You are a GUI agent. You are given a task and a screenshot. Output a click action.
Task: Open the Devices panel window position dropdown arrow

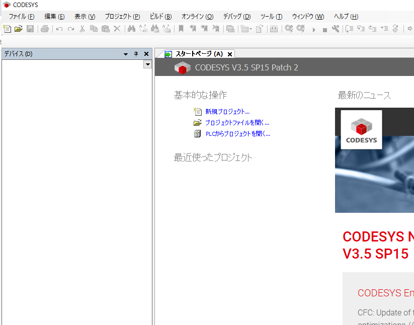(x=126, y=54)
